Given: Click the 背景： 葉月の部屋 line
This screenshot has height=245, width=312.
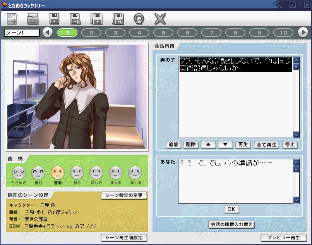Looking at the screenshot, I should (x=29, y=219).
